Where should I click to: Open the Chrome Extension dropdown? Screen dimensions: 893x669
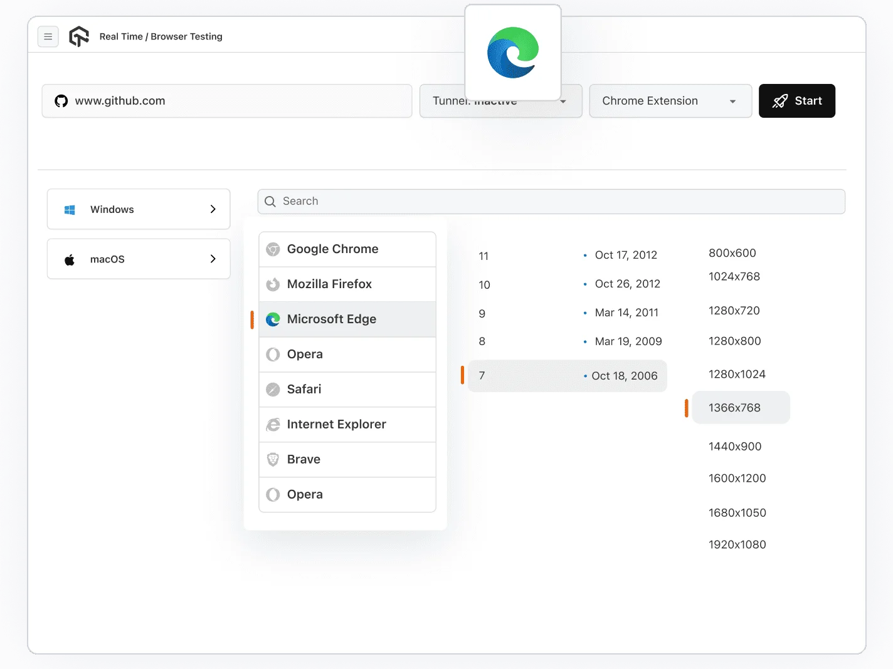670,101
